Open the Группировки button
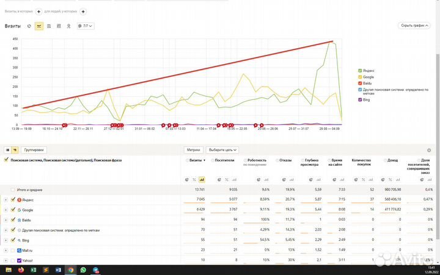This screenshot has width=440, height=275. [x=34, y=150]
